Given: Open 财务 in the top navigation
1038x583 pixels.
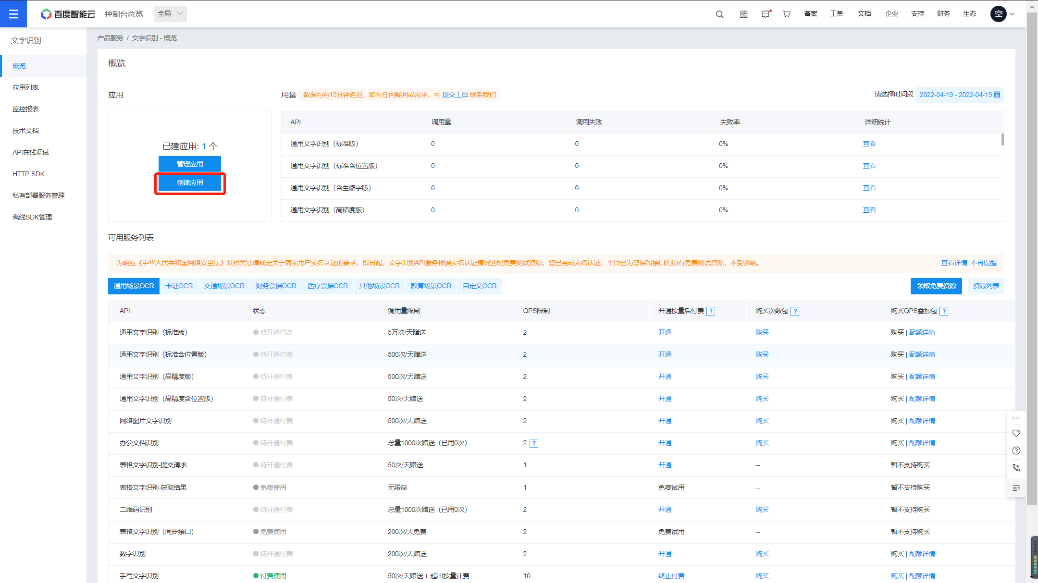Looking at the screenshot, I should (x=943, y=13).
